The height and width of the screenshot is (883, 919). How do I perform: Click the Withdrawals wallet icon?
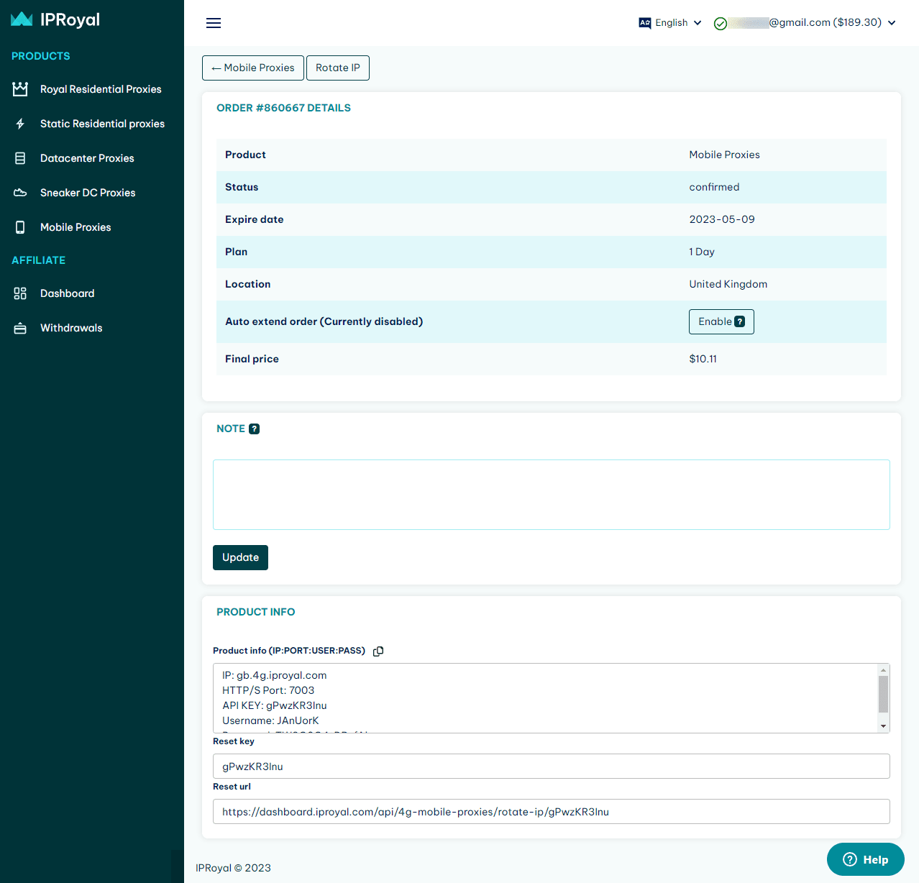pyautogui.click(x=20, y=328)
